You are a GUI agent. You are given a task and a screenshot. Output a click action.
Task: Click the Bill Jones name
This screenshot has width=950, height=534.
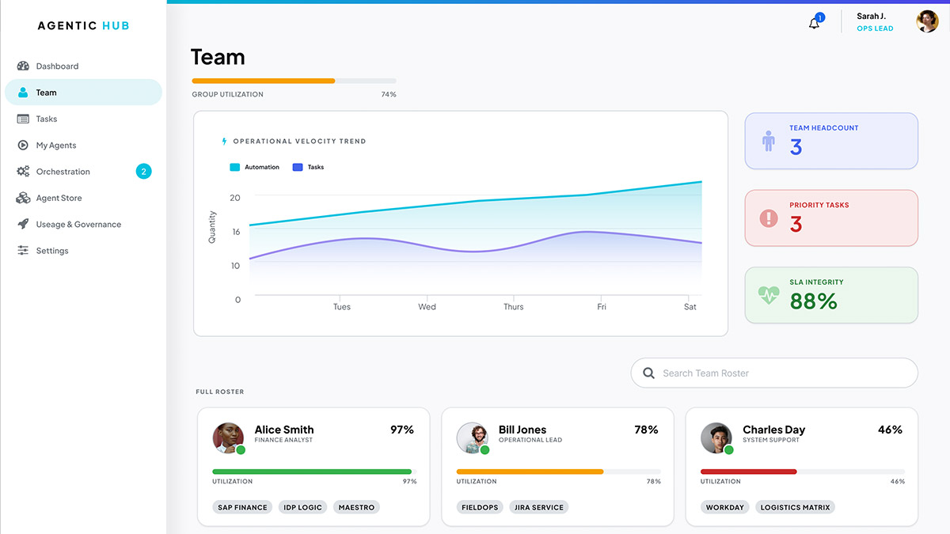tap(522, 430)
